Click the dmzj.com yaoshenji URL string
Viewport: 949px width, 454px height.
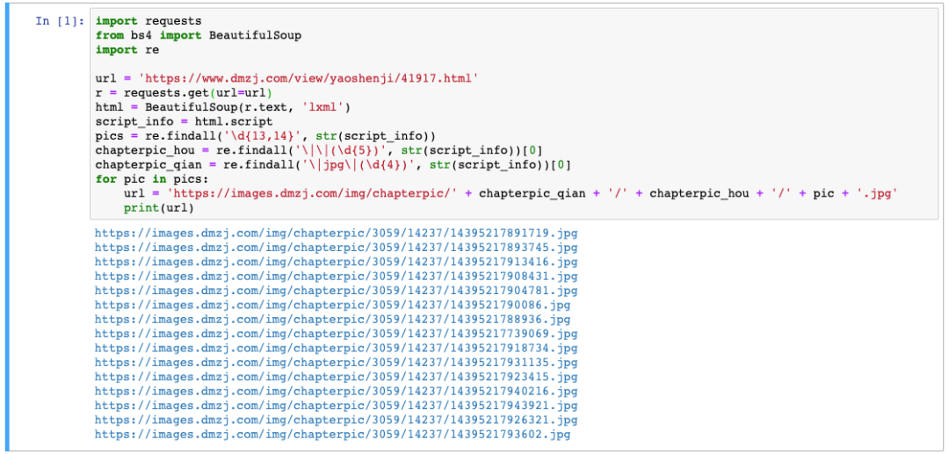pyautogui.click(x=308, y=78)
